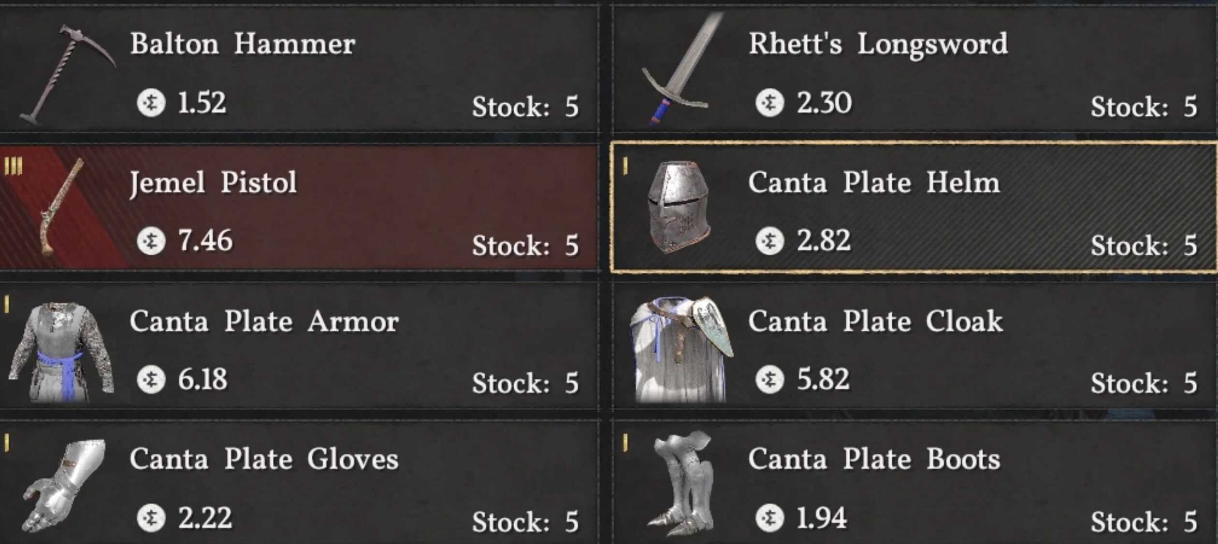Screen dimensions: 1218x544
Task: Click the Rhett's Longsword title text
Action: (878, 44)
